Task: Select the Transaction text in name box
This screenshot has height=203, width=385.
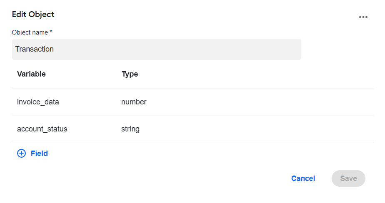Action: click(34, 49)
